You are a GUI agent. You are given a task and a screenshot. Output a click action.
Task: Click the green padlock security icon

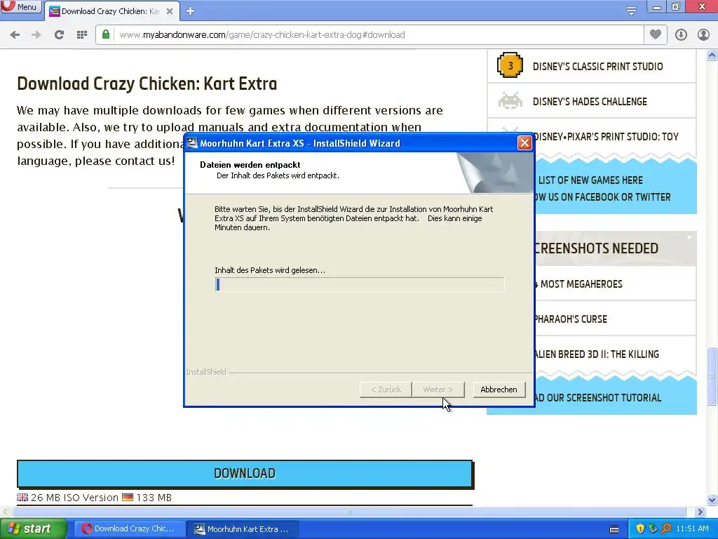tap(106, 34)
